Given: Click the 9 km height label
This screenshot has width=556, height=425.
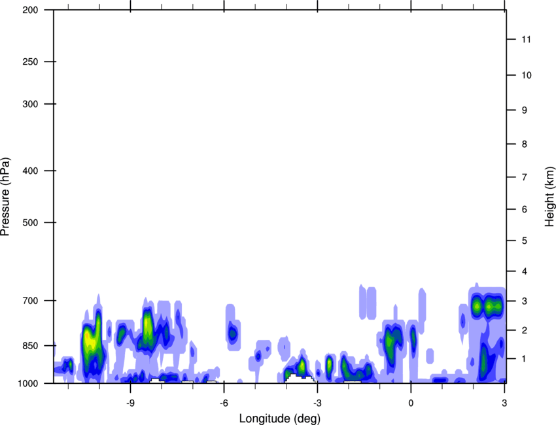Looking at the screenshot, I should 525,110.
